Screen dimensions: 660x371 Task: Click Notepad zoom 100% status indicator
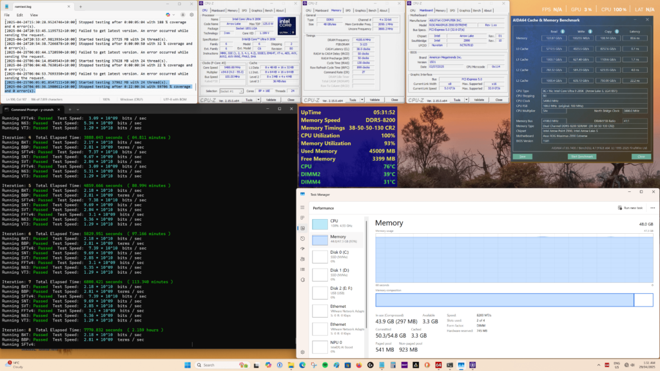[106, 99]
